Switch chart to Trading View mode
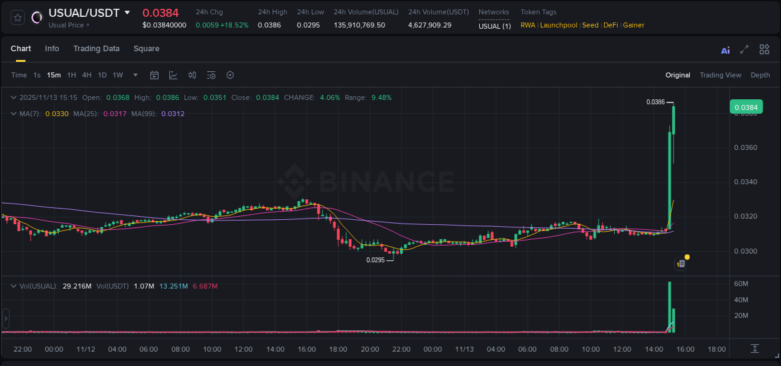Image resolution: width=781 pixels, height=366 pixels. [x=720, y=75]
